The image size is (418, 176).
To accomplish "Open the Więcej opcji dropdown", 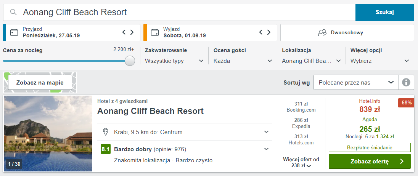I will click(x=380, y=61).
